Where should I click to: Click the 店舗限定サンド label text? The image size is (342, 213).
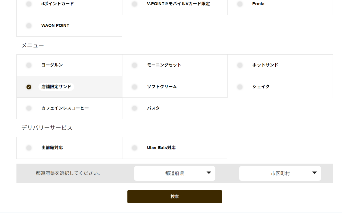(56, 87)
